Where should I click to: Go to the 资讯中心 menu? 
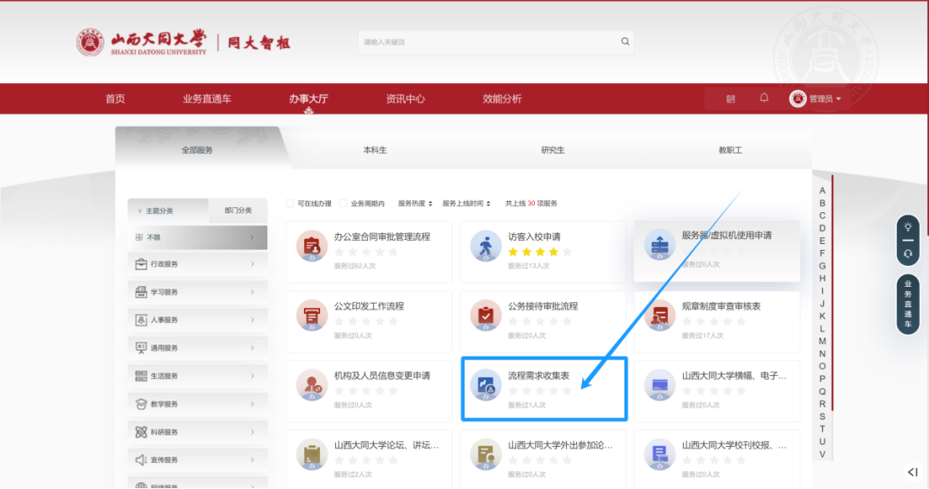click(x=405, y=99)
